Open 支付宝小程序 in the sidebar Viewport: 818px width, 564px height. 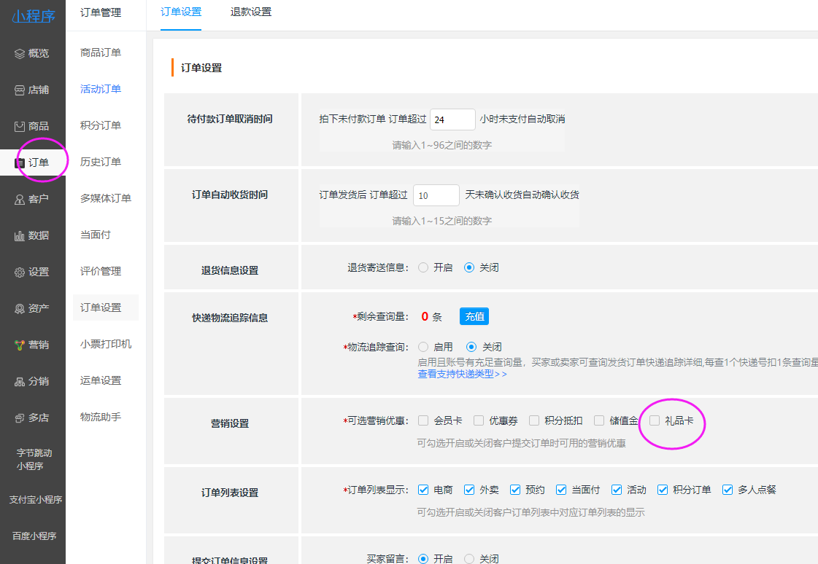(32, 500)
